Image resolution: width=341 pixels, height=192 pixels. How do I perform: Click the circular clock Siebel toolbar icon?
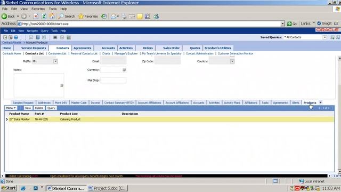pyautogui.click(x=62, y=37)
